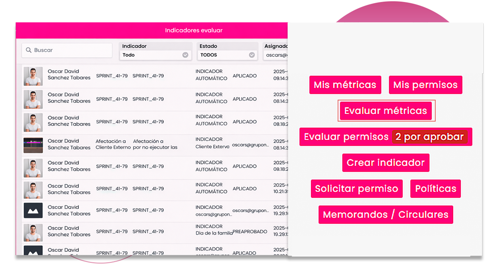Open the Indicador dropdown arrow

tap(185, 55)
